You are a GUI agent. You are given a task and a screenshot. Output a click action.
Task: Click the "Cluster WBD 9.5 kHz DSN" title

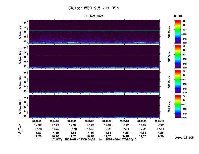pos(94,8)
